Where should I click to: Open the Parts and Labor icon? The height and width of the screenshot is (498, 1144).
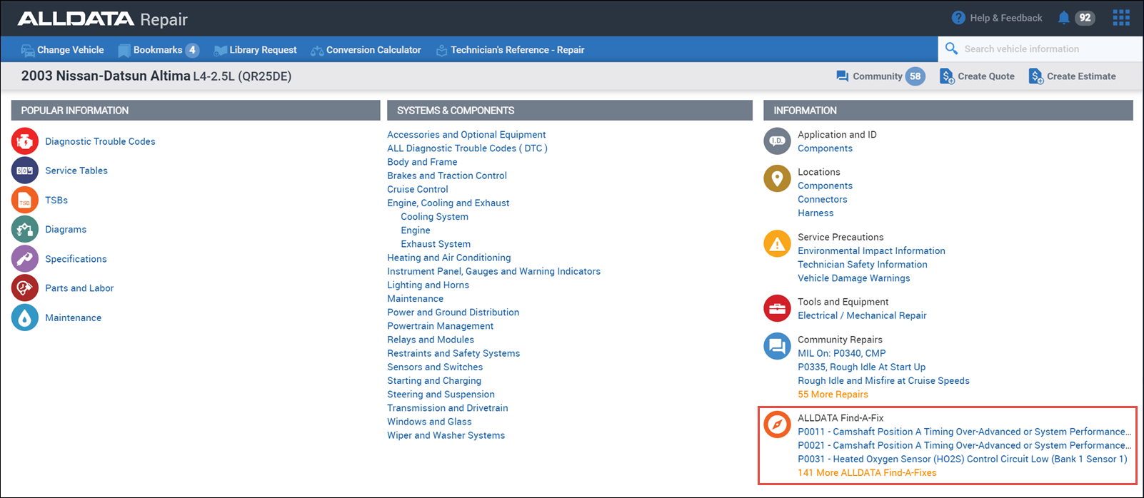25,288
